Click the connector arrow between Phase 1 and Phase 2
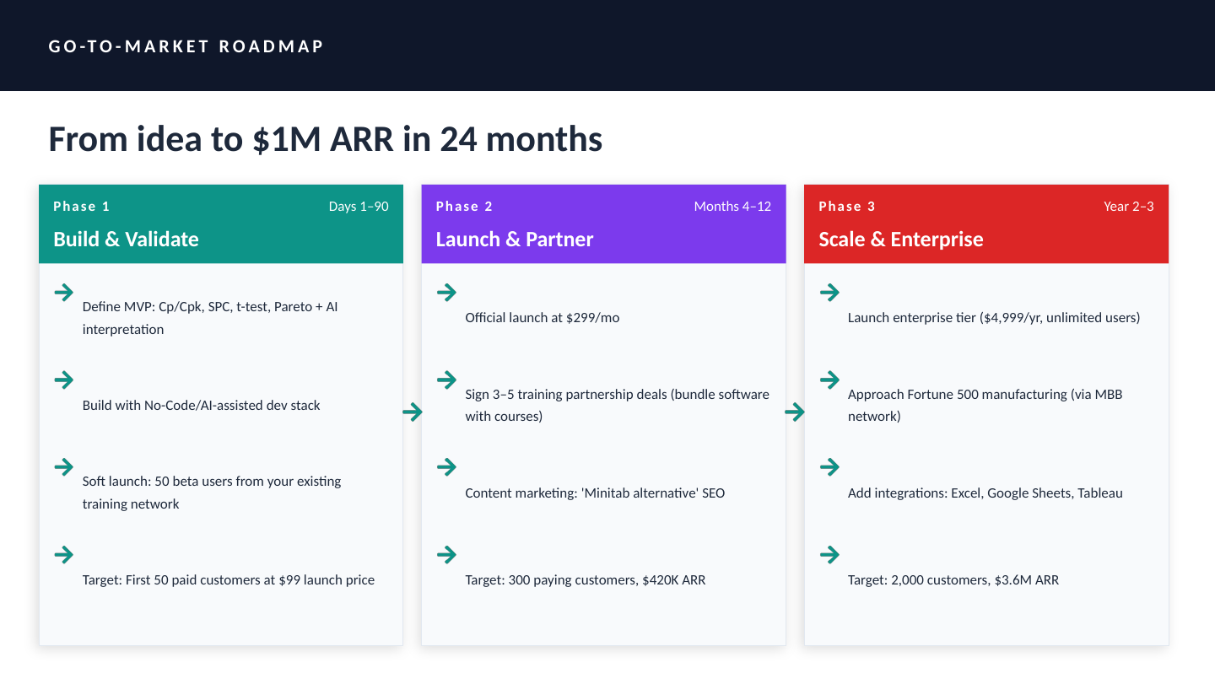This screenshot has width=1215, height=684. pyautogui.click(x=412, y=412)
